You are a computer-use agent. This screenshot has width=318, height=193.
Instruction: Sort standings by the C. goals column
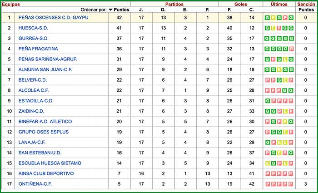(x=252, y=10)
